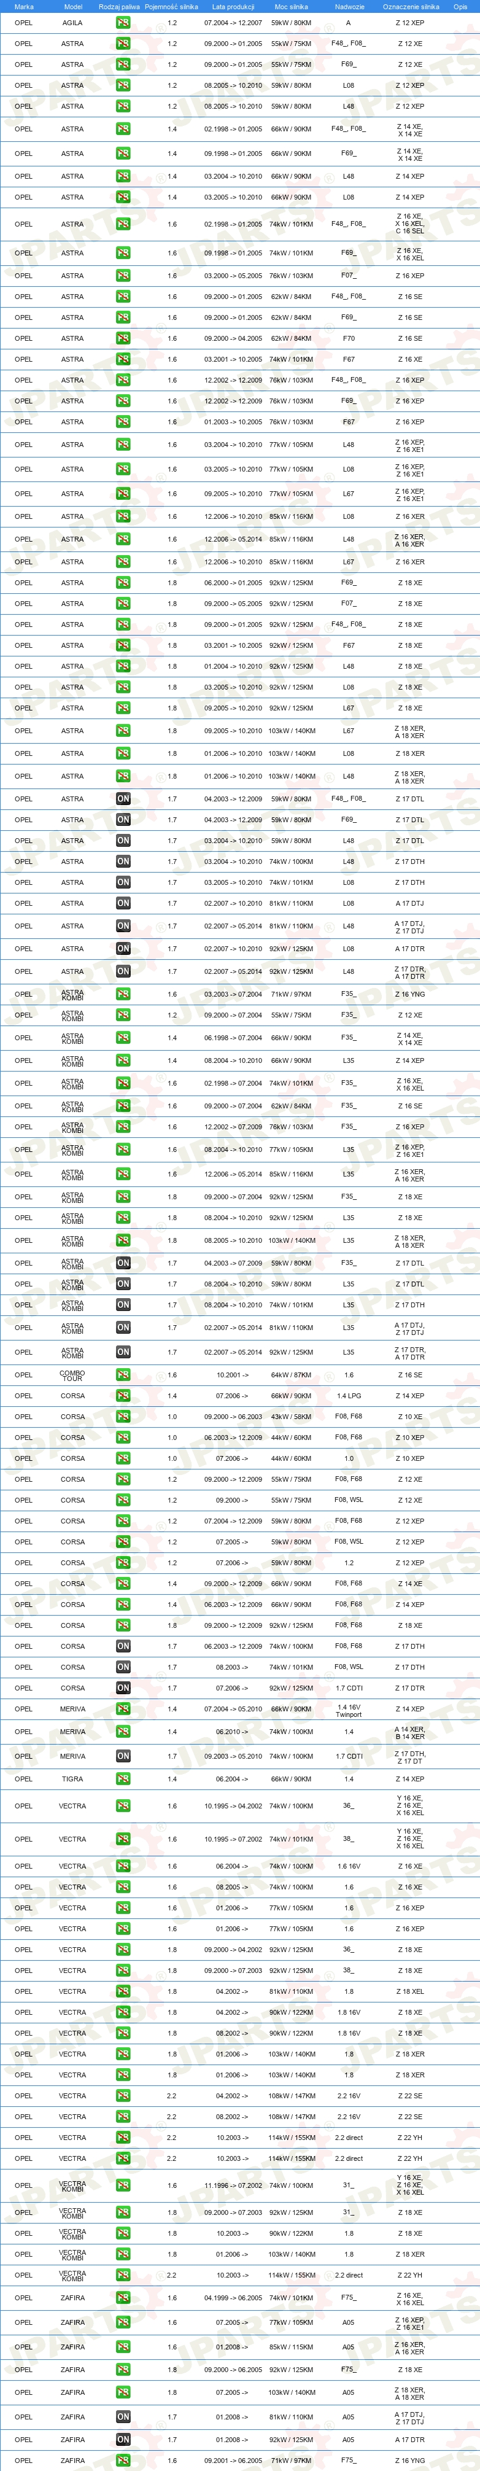Select the COMBO TOUR model cell

tap(73, 1375)
